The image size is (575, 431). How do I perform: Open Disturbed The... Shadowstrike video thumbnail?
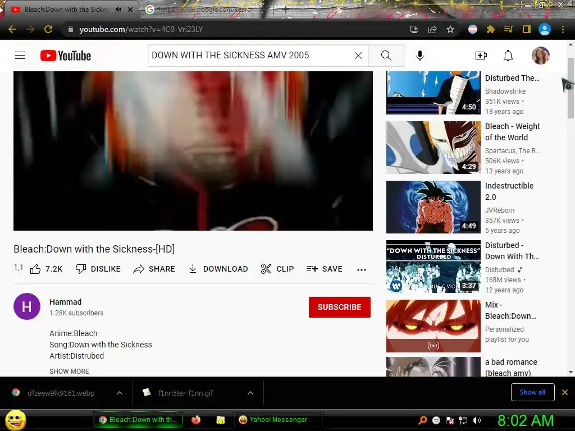(433, 93)
